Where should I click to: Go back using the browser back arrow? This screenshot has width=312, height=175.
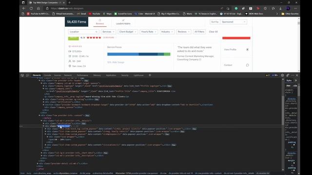[24, 9]
